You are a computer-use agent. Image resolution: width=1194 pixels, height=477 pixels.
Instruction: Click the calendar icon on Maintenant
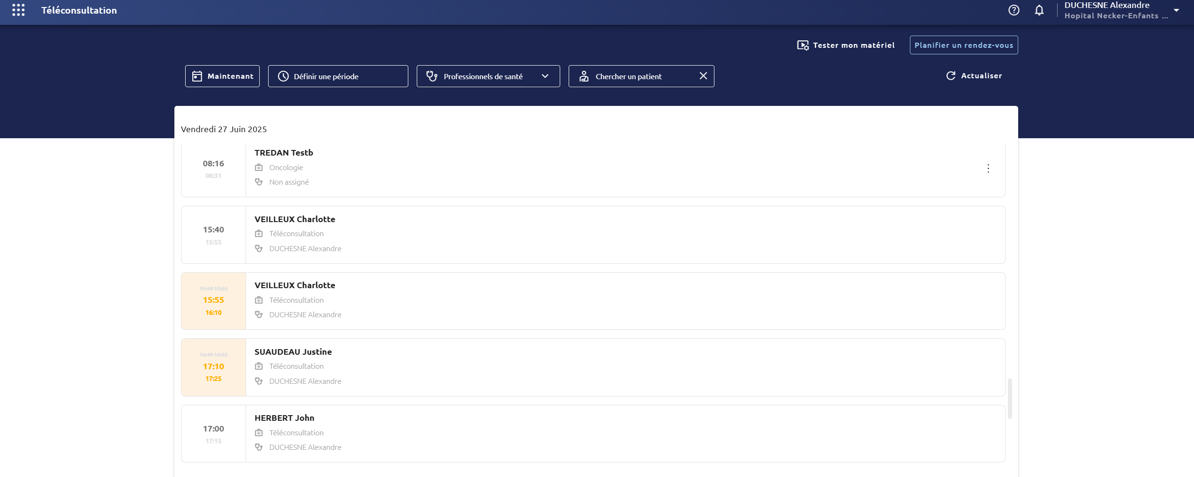tap(197, 76)
